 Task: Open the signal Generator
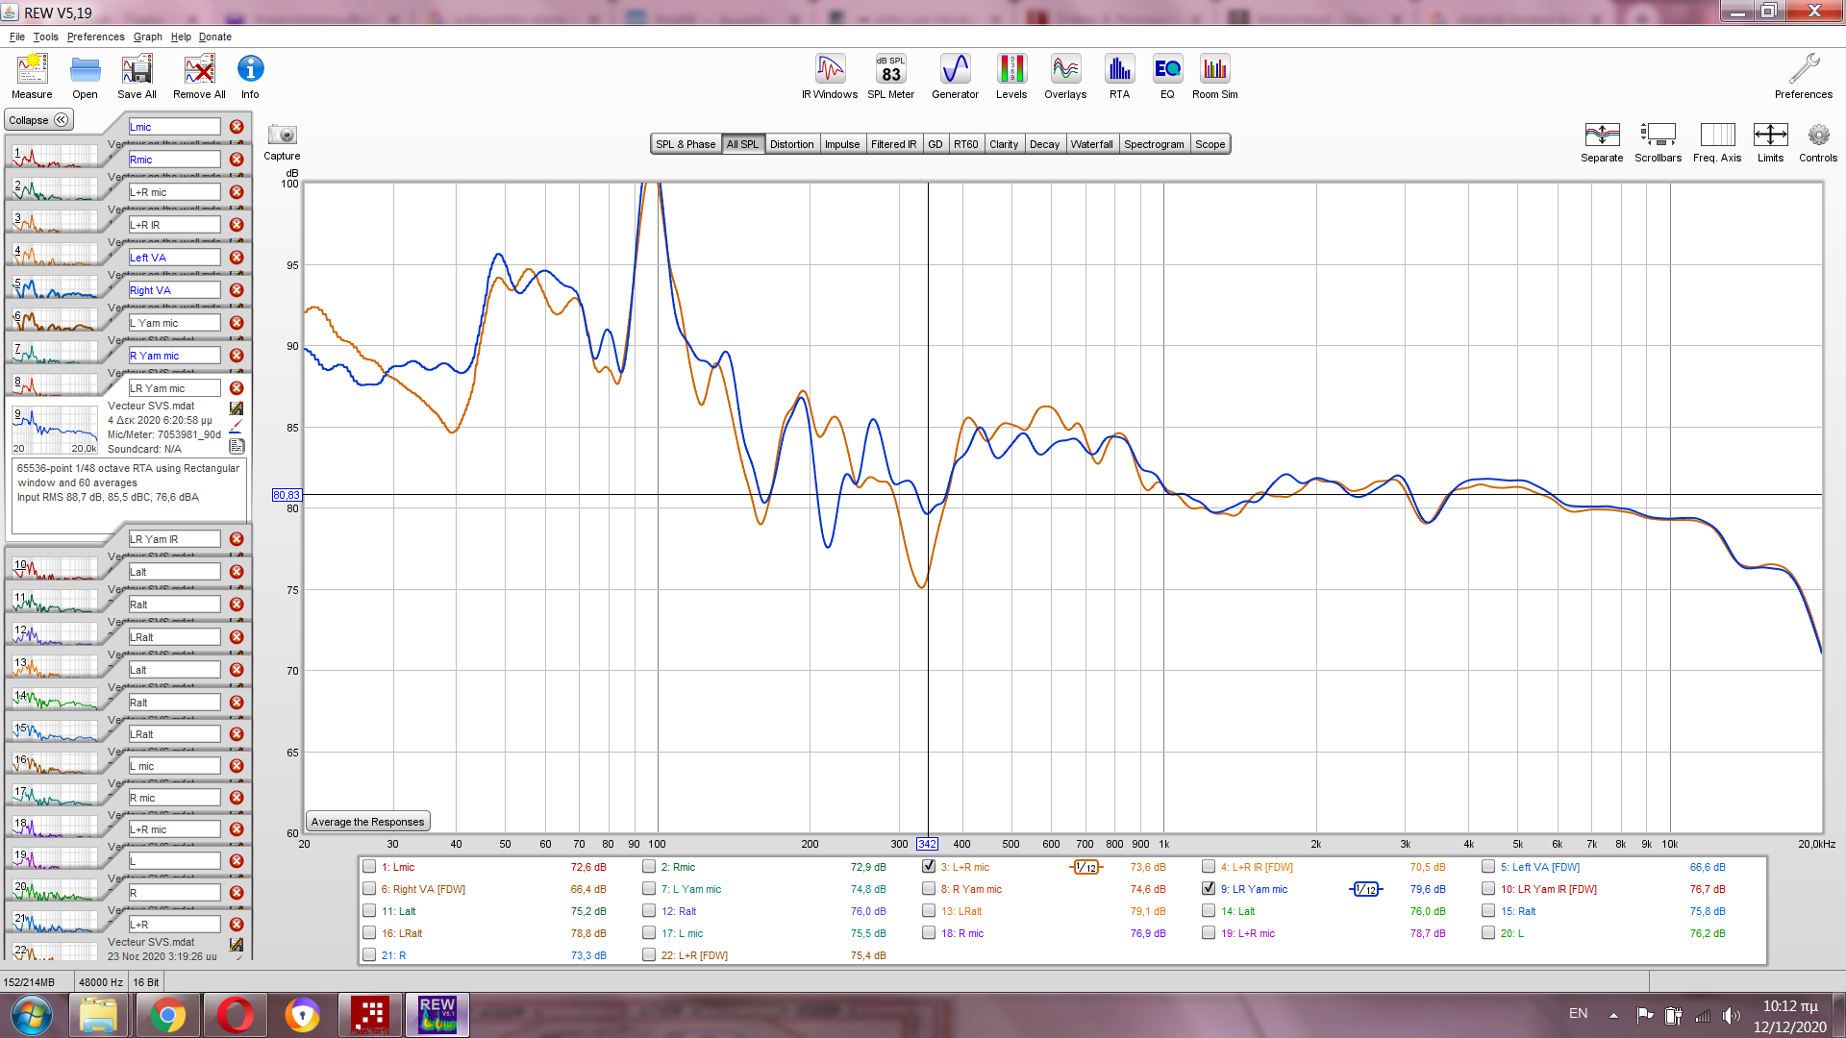click(955, 76)
